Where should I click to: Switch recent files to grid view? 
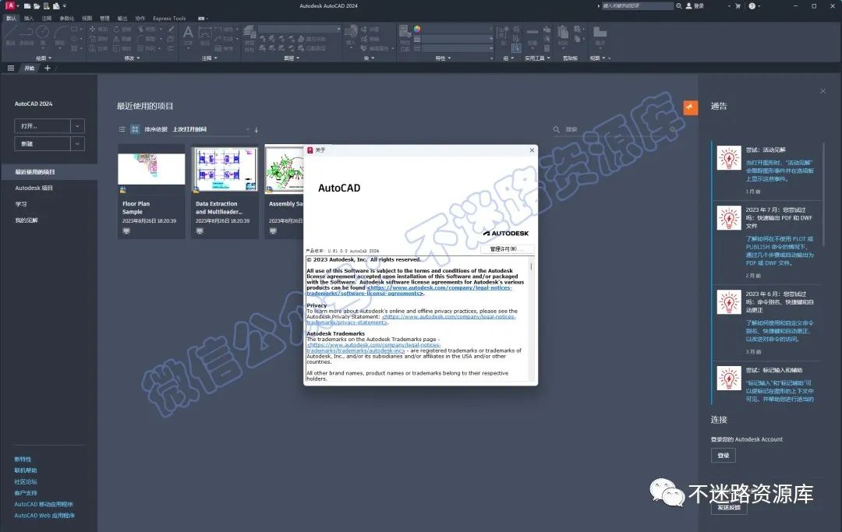tap(135, 129)
